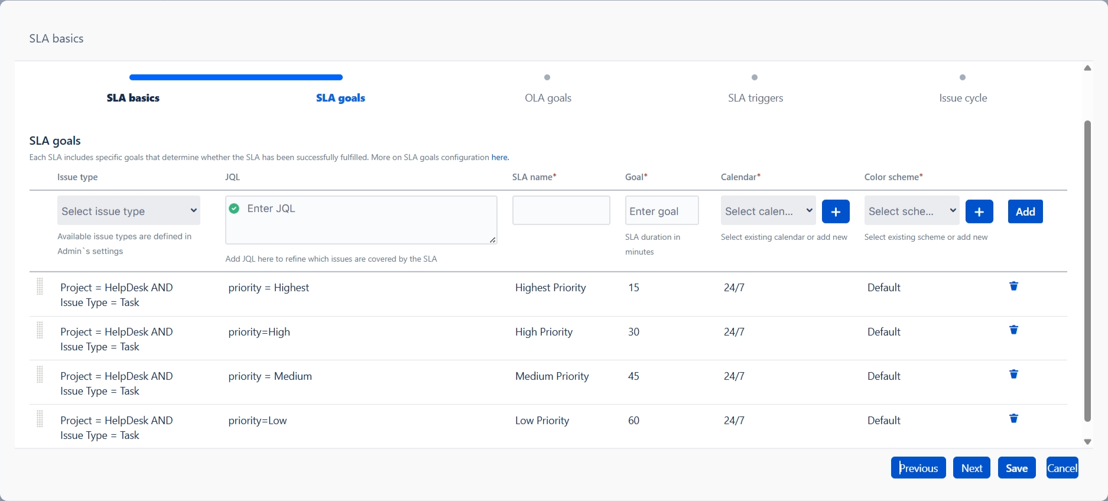
Task: Open the Select issue type dropdown
Action: 128,211
